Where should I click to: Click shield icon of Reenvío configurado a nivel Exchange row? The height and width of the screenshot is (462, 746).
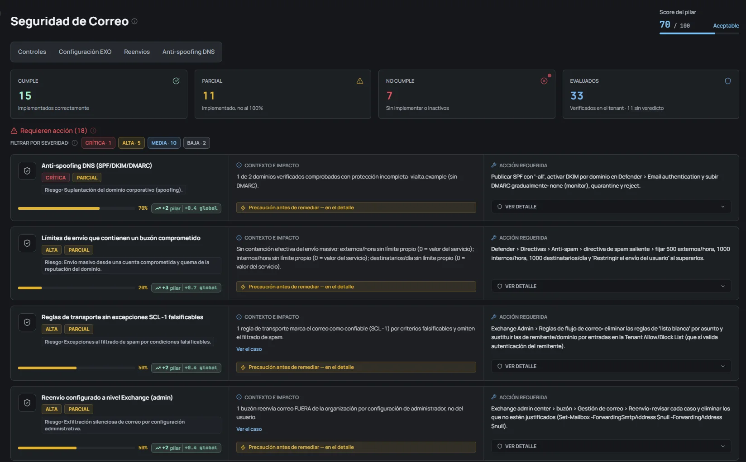27,403
